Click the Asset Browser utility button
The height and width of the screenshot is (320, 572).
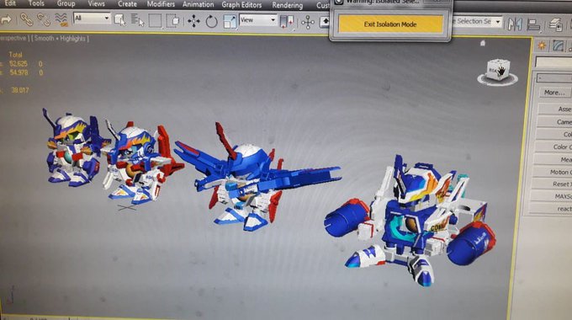(x=555, y=109)
